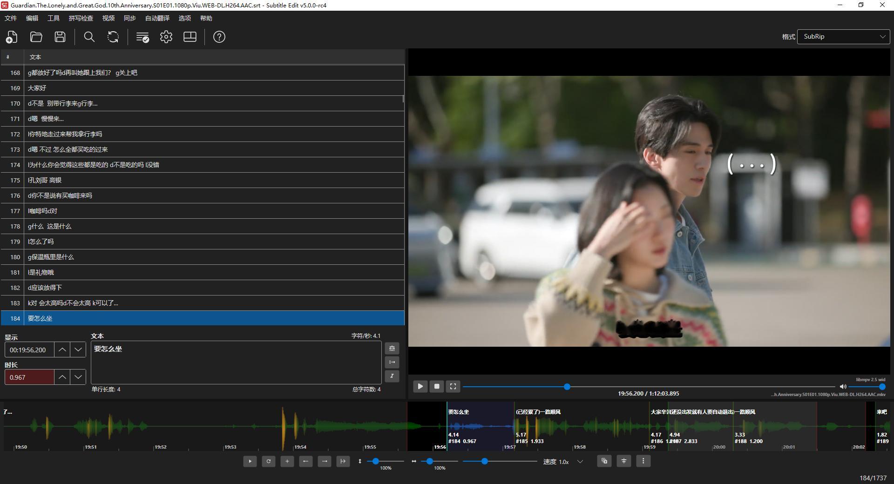Select subtitle row 178 这是什么
894x484 pixels.
tap(203, 226)
